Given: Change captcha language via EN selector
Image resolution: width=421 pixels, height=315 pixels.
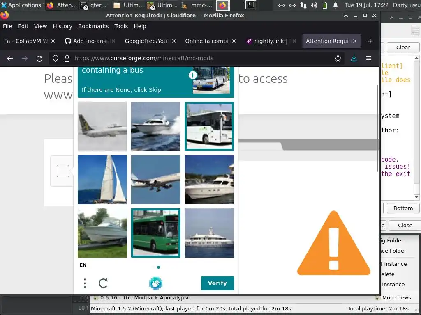Looking at the screenshot, I should click(83, 265).
